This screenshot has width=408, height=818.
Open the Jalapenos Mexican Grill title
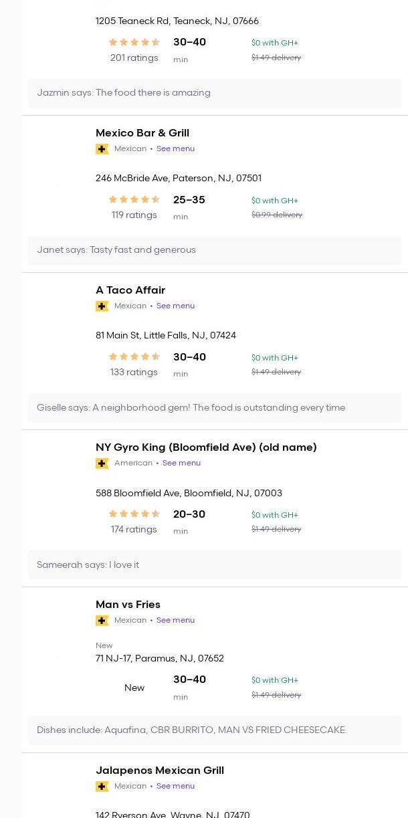[160, 771]
